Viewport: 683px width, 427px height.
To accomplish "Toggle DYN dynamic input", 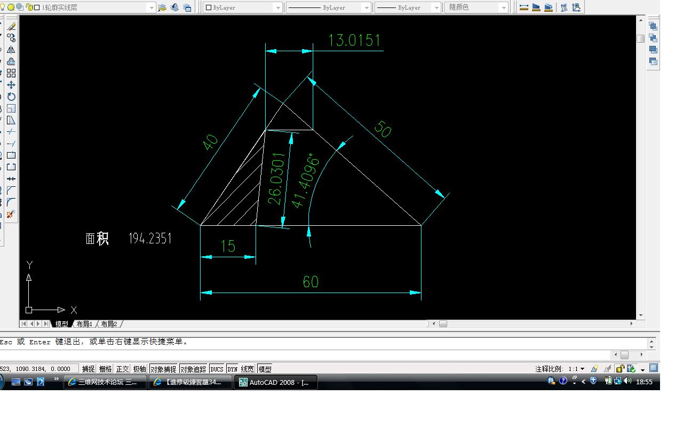I will [232, 369].
